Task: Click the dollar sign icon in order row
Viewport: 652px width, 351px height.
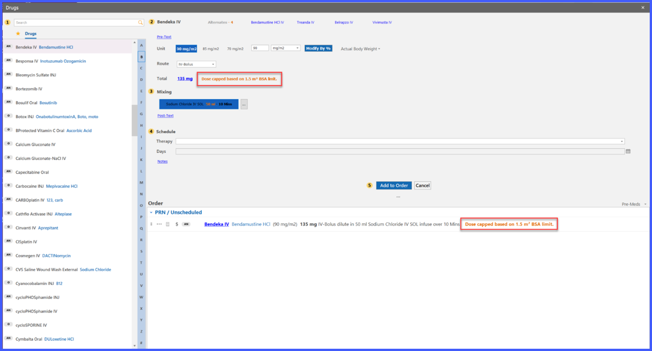Action: click(177, 224)
